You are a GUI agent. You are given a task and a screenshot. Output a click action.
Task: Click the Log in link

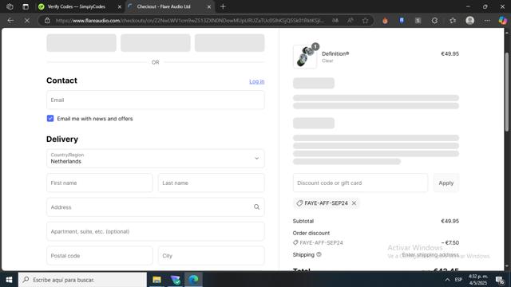click(257, 81)
